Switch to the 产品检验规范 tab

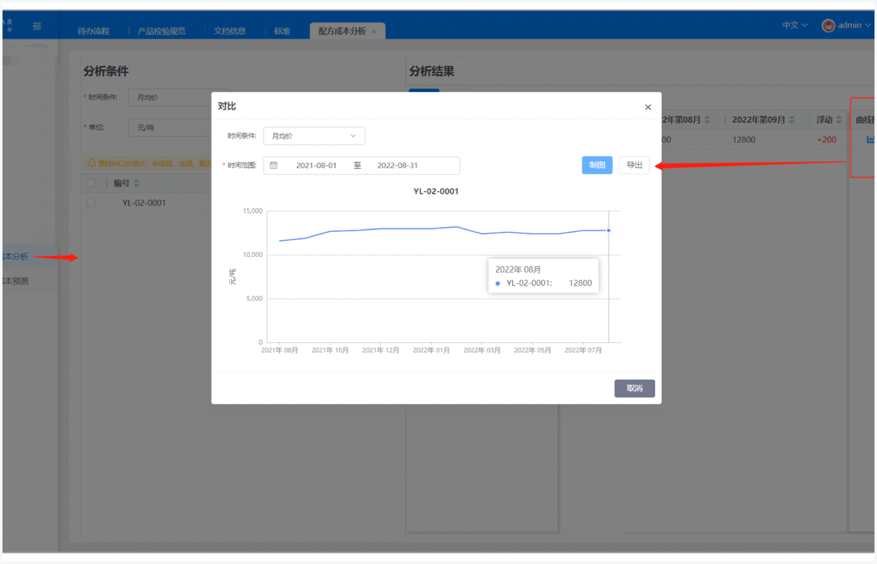click(x=162, y=31)
